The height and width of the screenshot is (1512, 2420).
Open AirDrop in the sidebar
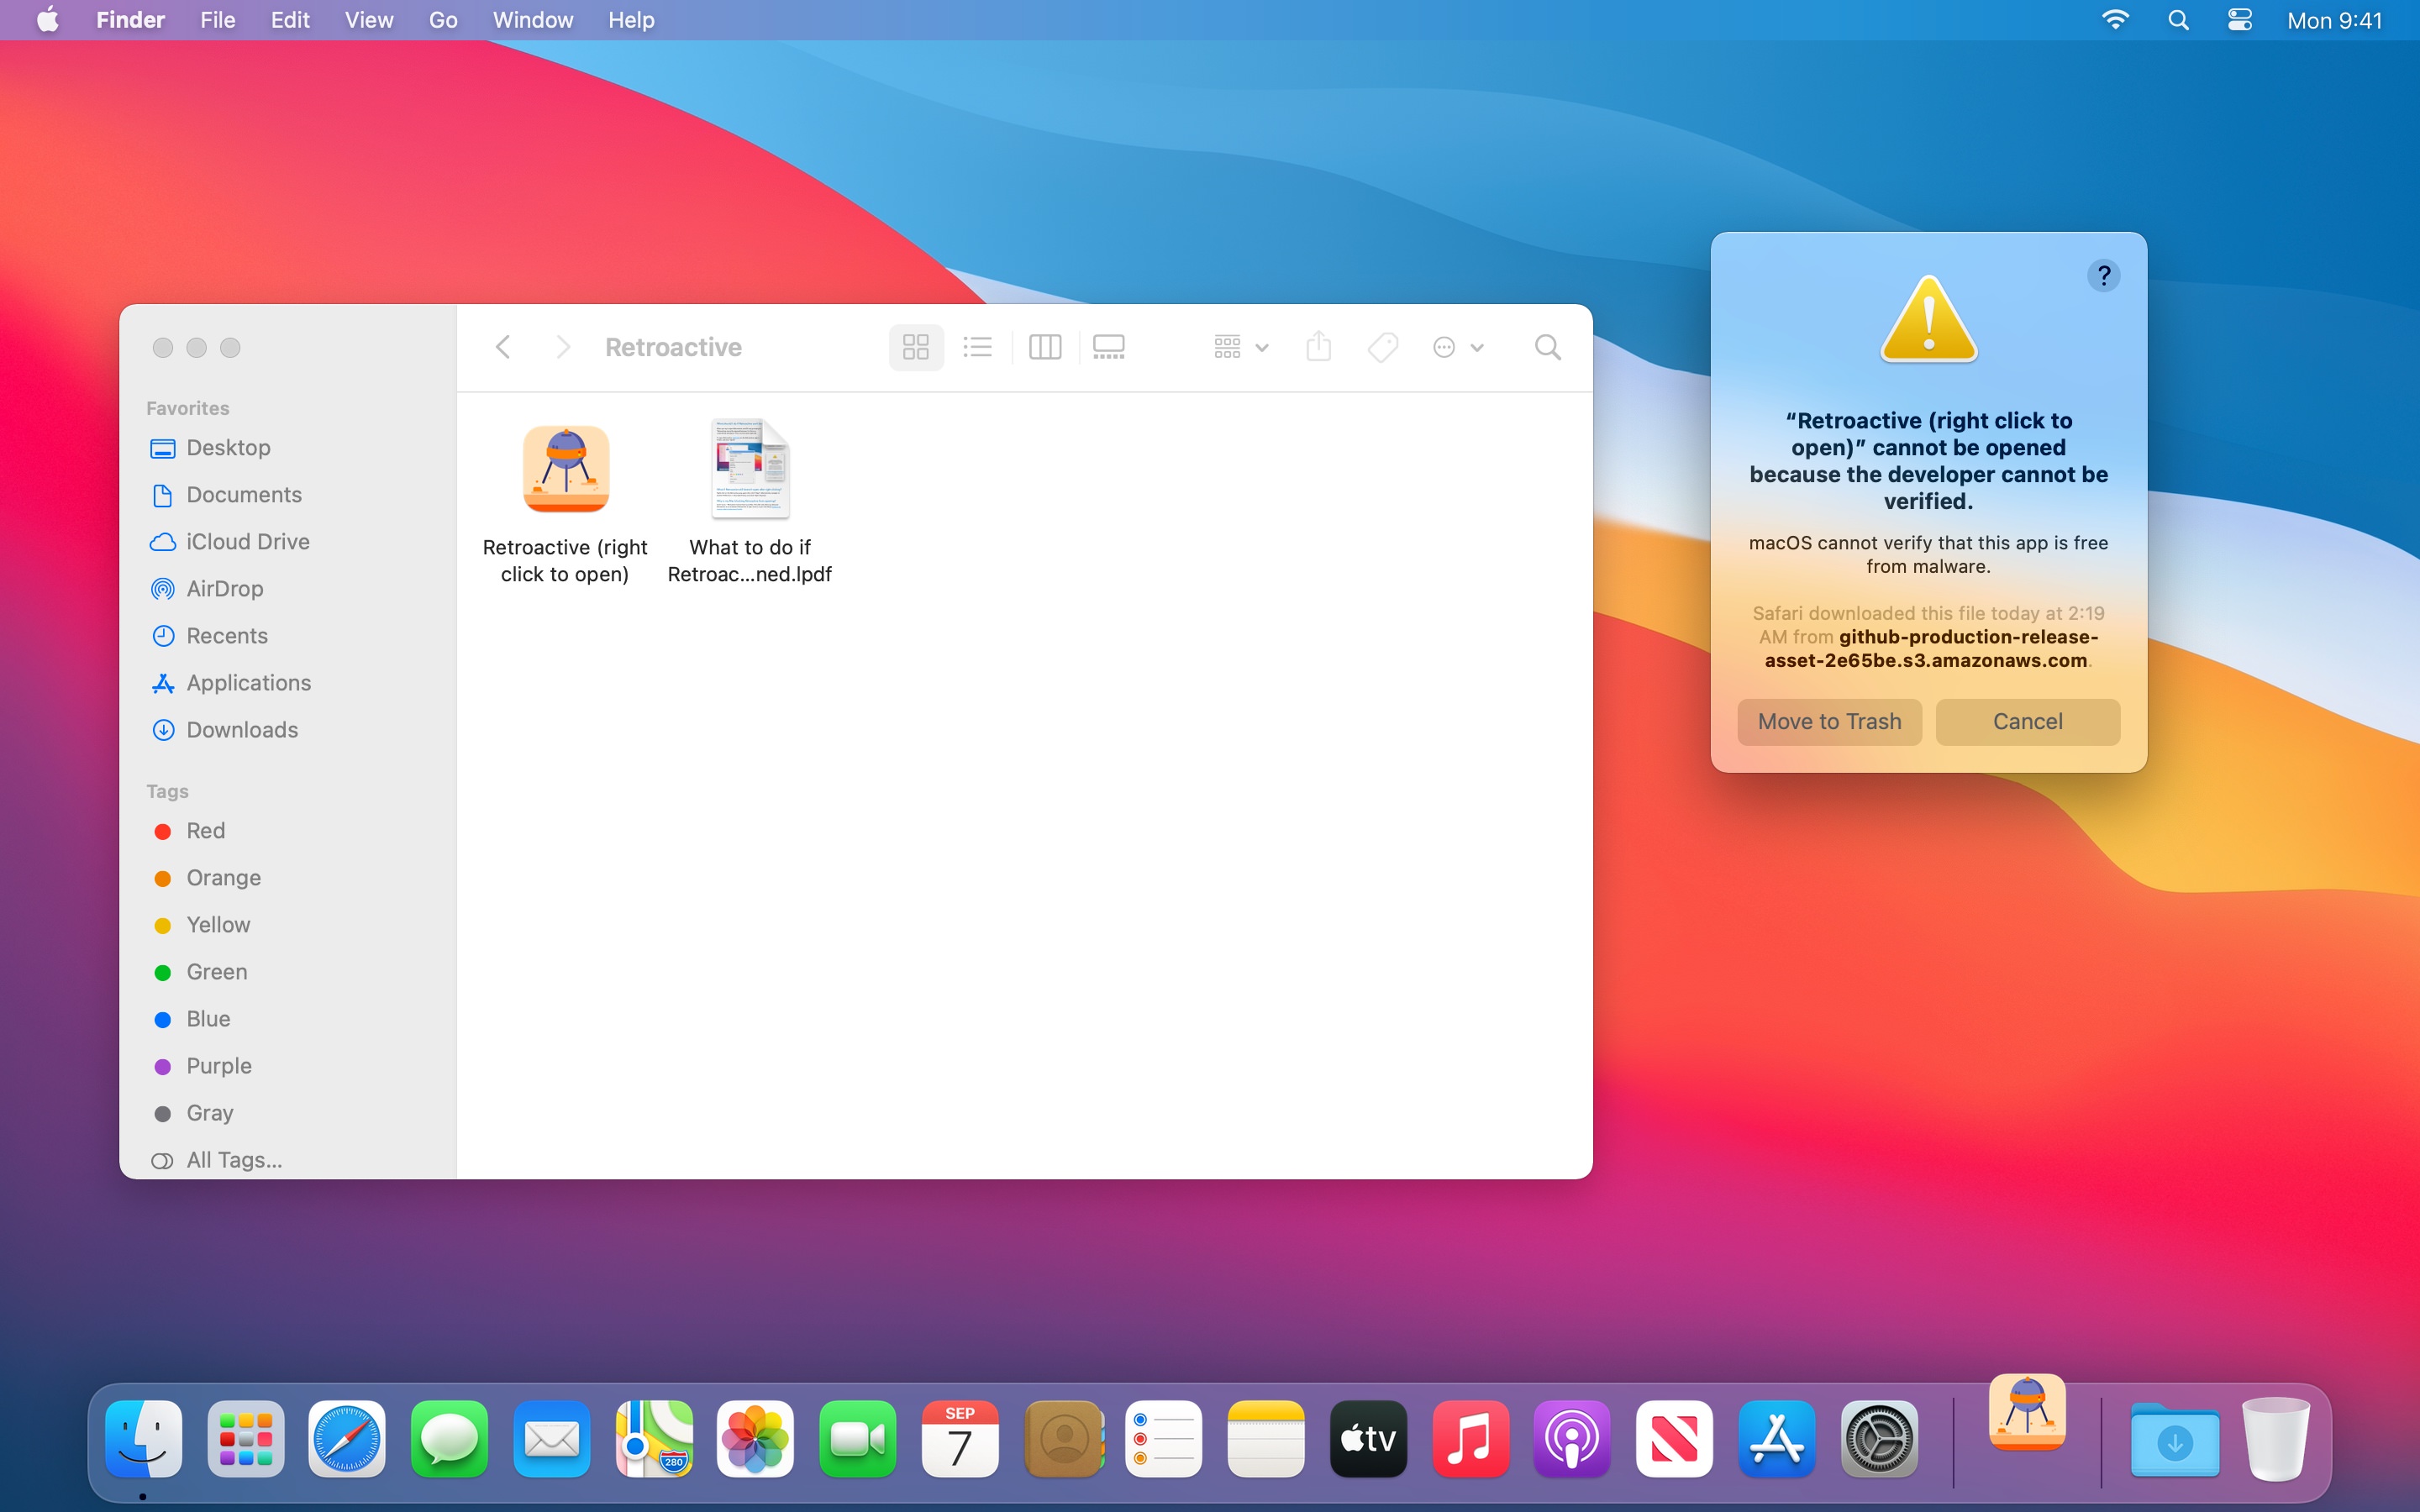click(224, 588)
